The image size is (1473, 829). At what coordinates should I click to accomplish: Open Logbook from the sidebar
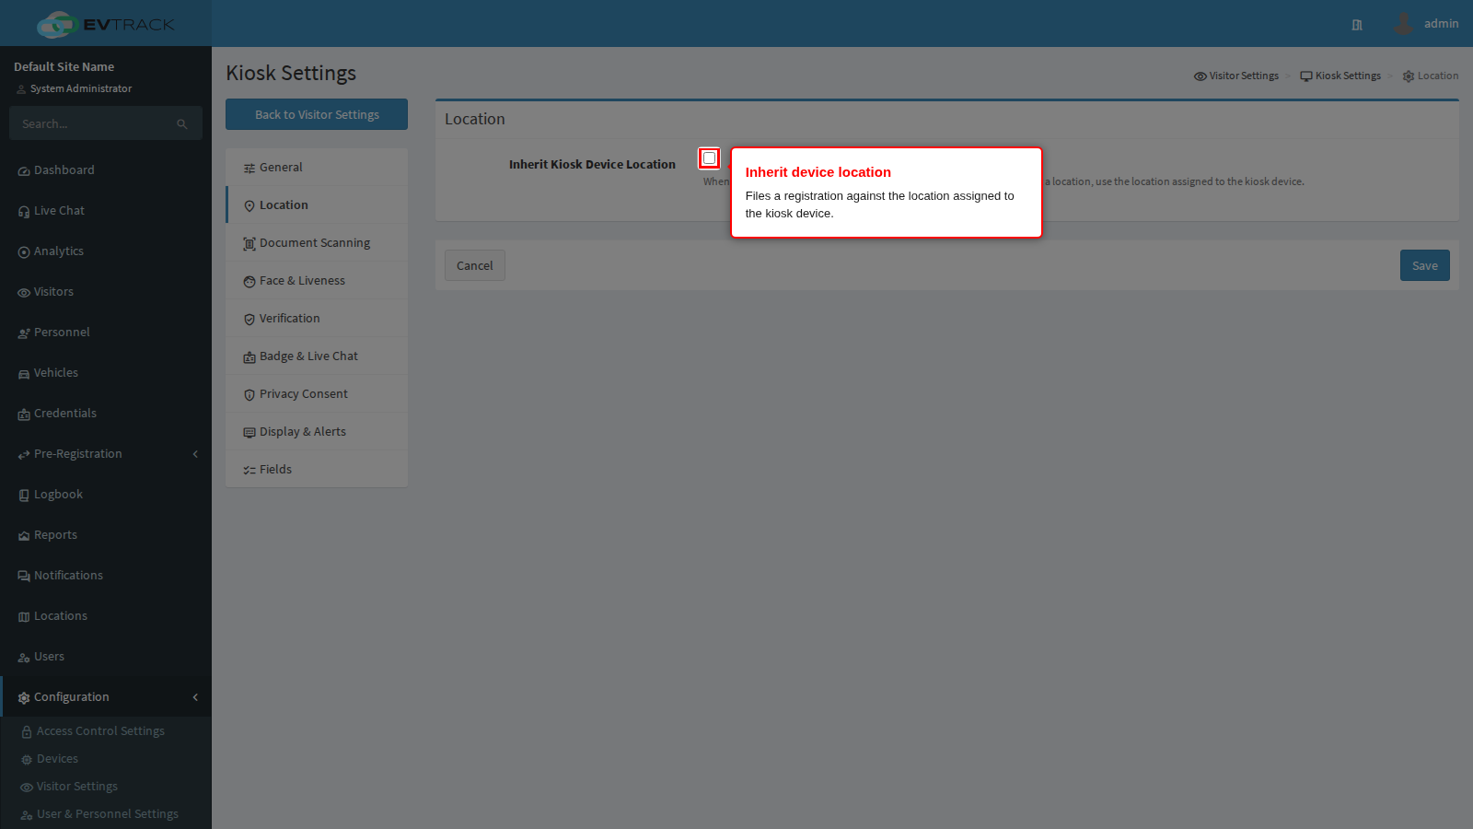point(106,495)
